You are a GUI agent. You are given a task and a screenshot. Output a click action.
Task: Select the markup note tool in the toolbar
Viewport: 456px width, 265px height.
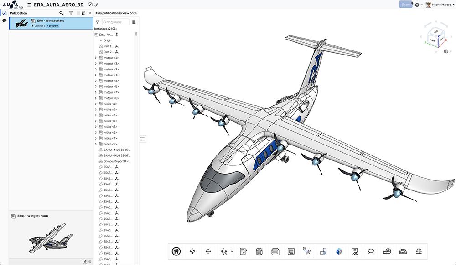(x=244, y=251)
